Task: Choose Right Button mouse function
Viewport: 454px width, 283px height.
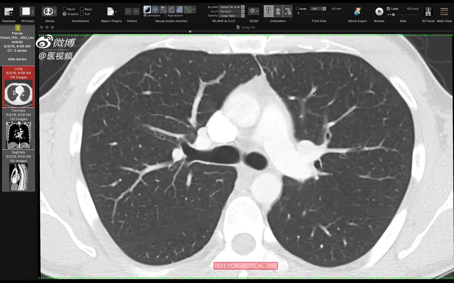Action: click(166, 15)
